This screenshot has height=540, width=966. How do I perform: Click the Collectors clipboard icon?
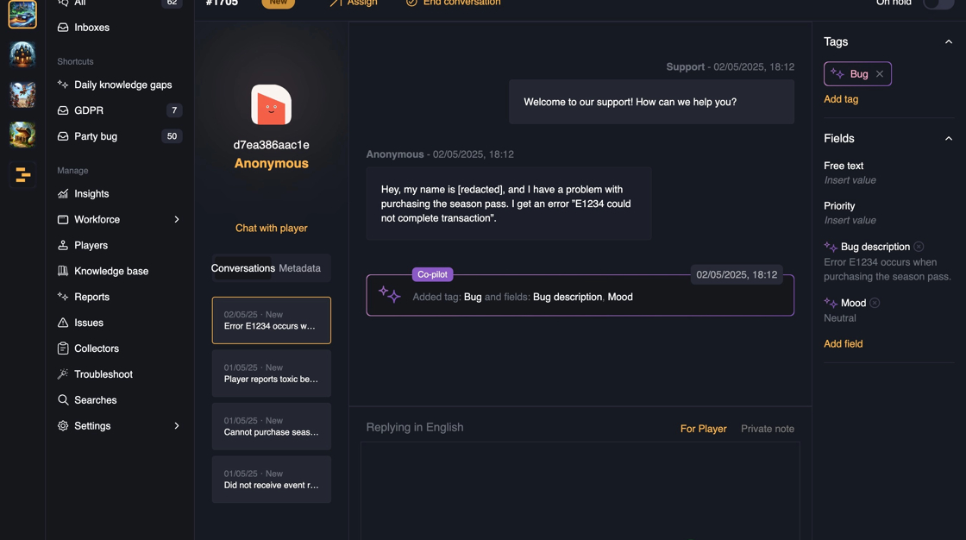point(63,348)
